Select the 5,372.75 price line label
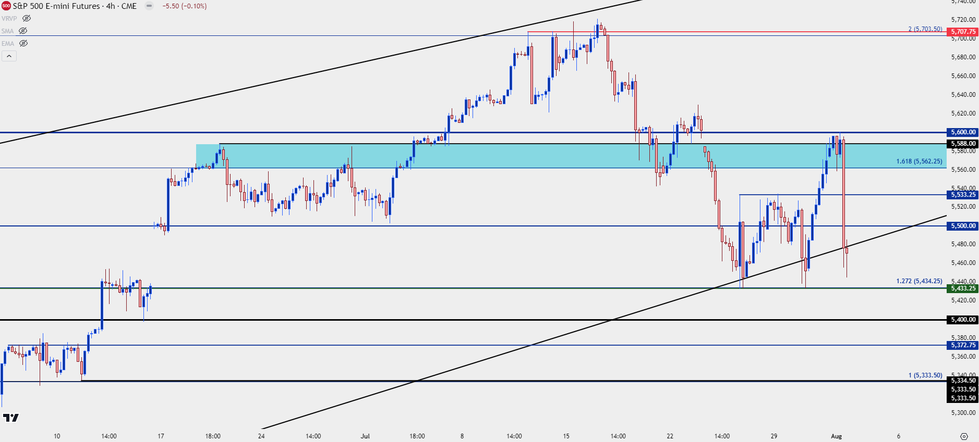The height and width of the screenshot is (442, 979). [962, 345]
